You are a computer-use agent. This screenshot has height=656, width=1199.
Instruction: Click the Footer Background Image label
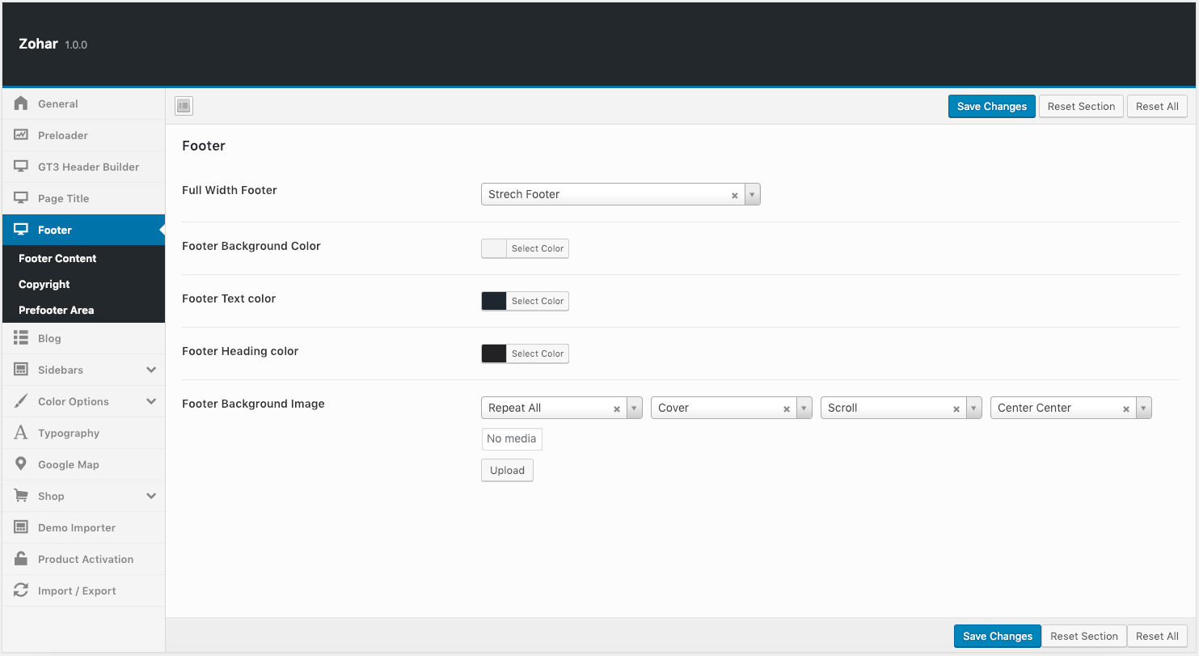tap(253, 404)
